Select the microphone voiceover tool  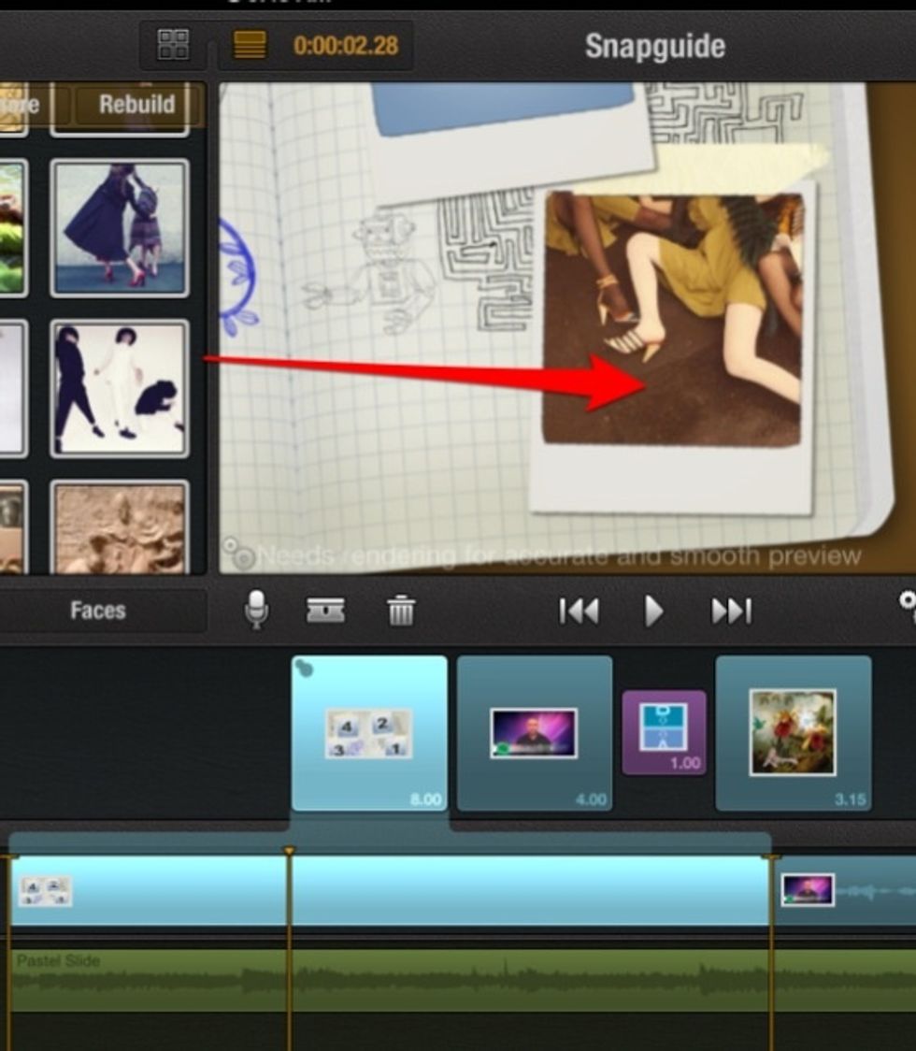(x=256, y=611)
